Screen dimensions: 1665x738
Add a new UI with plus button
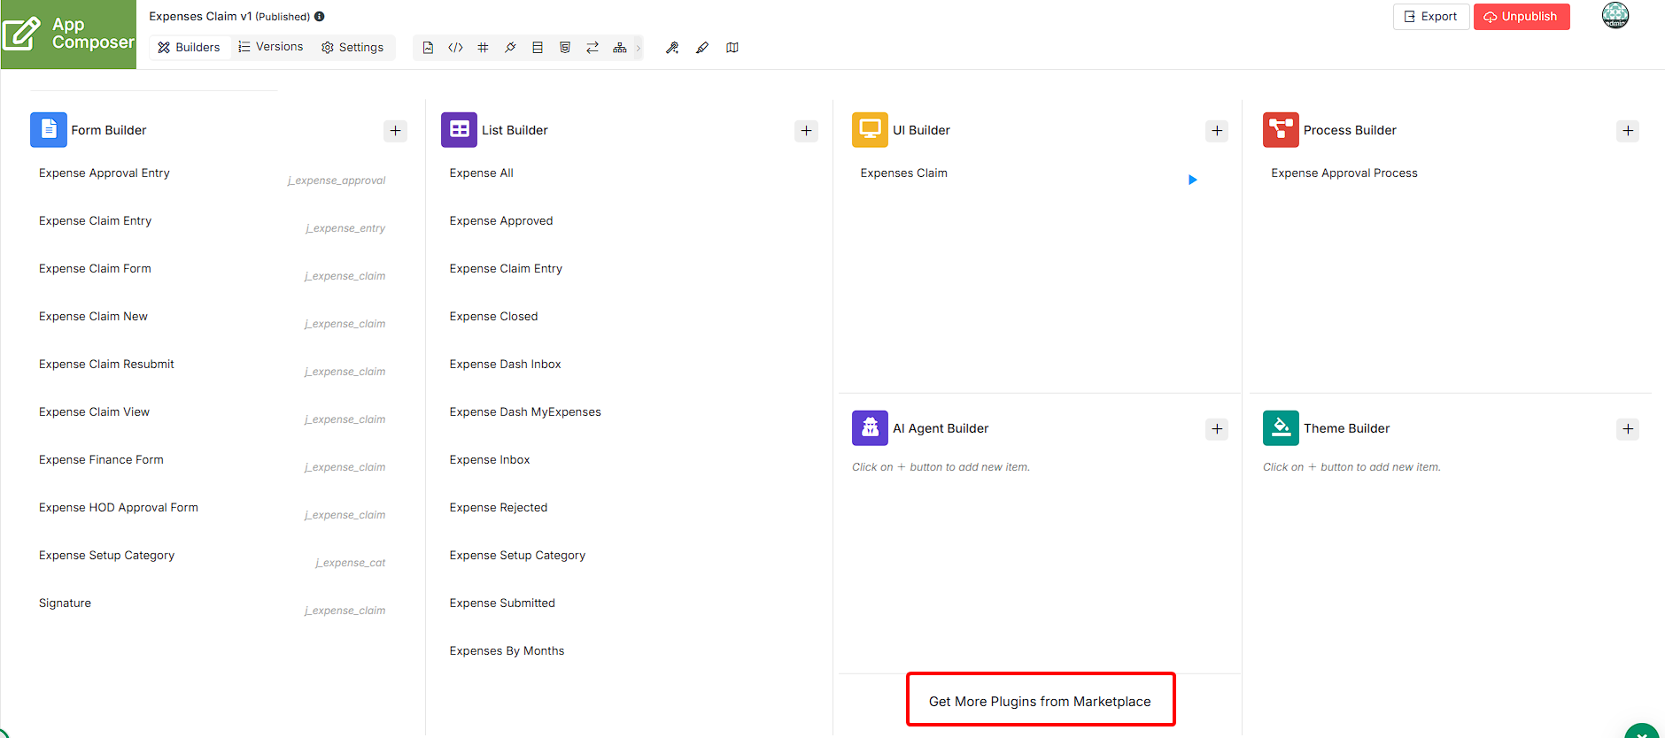1218,131
